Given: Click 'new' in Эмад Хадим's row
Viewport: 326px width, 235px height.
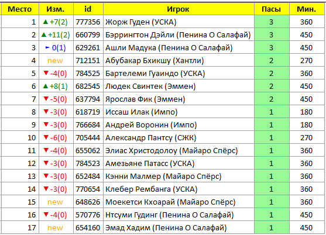Looking at the screenshot, I should (55, 228).
